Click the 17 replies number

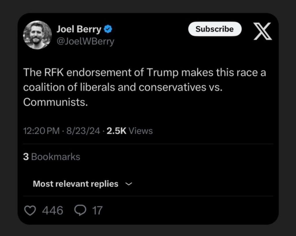click(x=97, y=210)
